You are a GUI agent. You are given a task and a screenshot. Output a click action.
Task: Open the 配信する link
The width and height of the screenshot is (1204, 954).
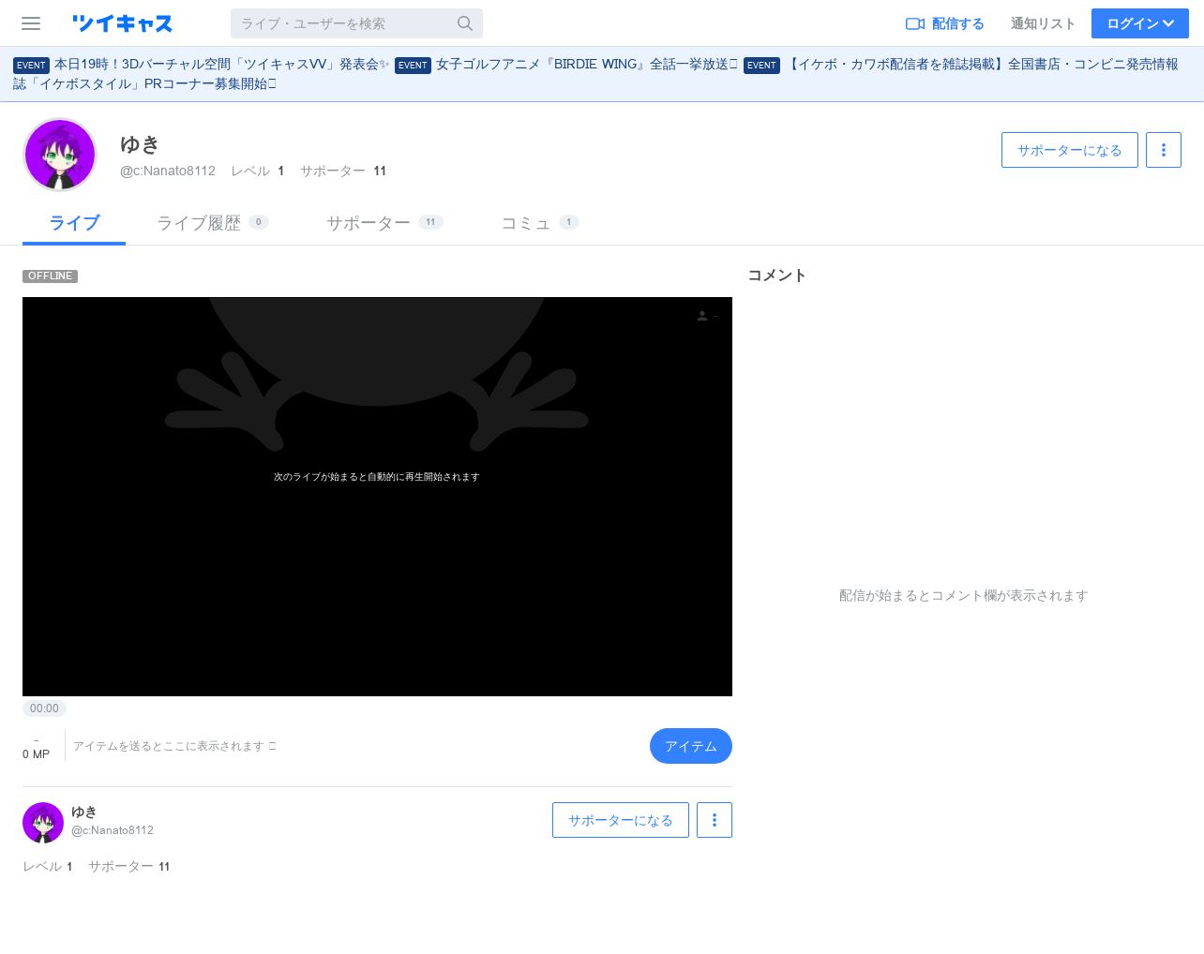(x=944, y=23)
